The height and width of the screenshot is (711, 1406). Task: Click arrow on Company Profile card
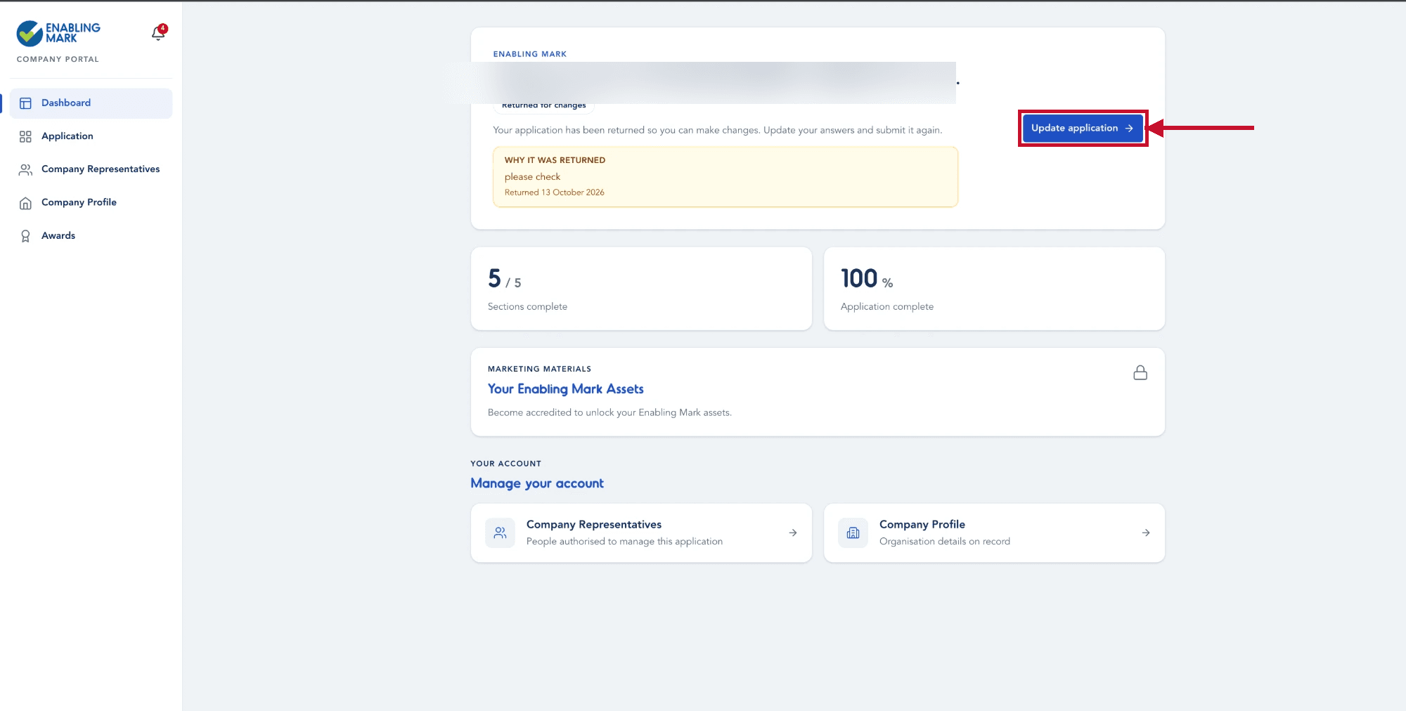(x=1146, y=533)
